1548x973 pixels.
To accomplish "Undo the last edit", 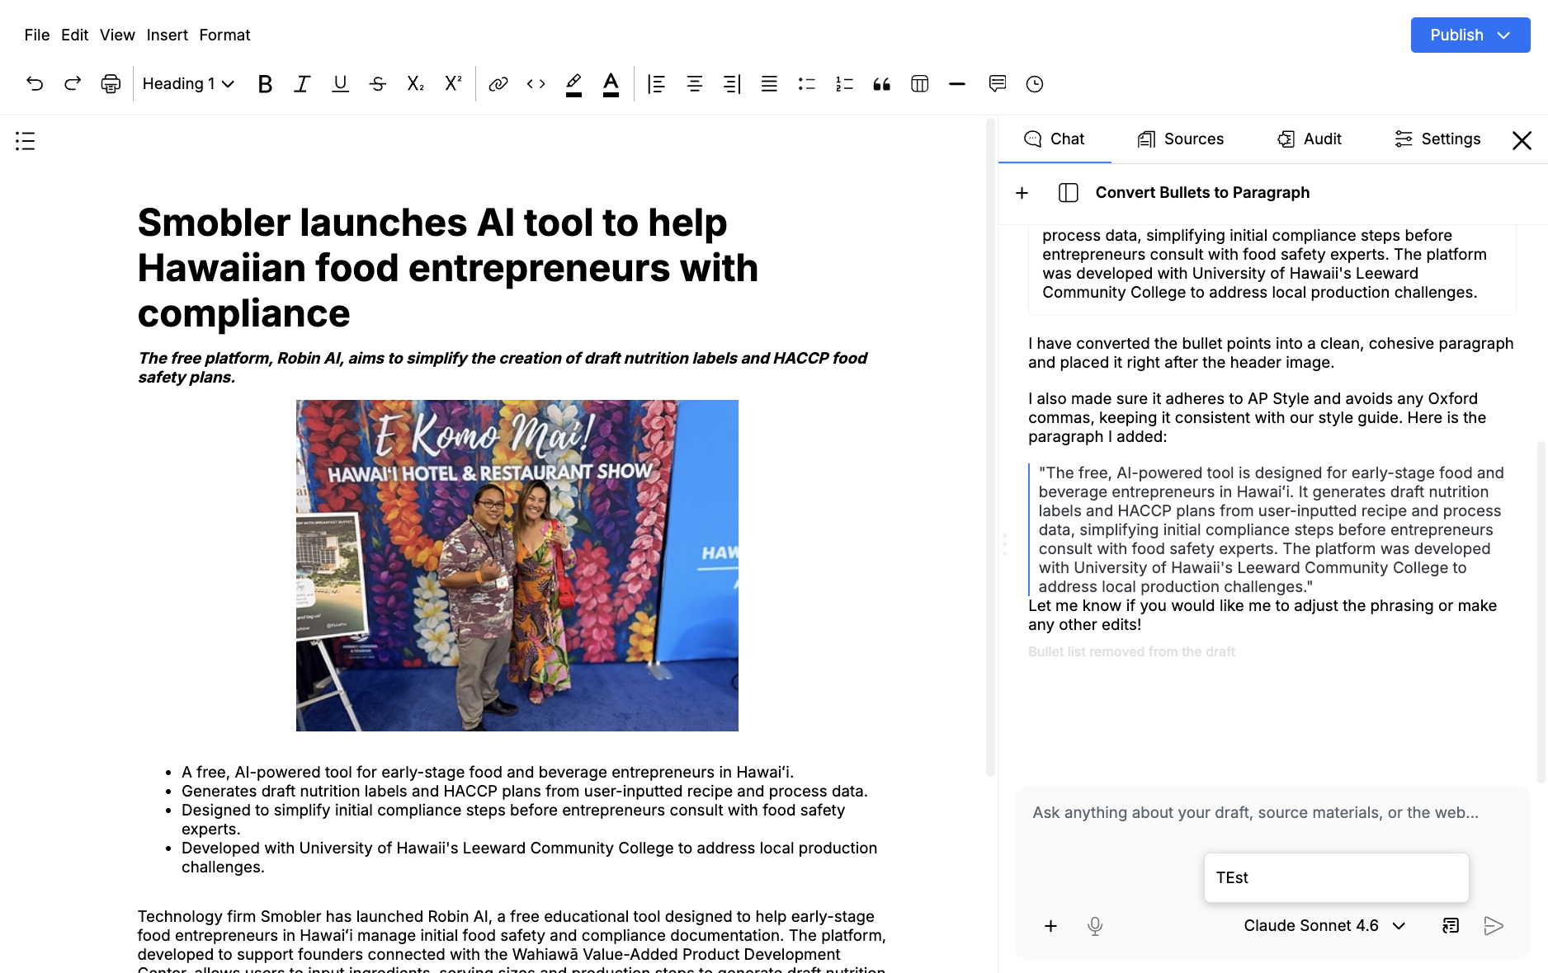I will pos(35,83).
